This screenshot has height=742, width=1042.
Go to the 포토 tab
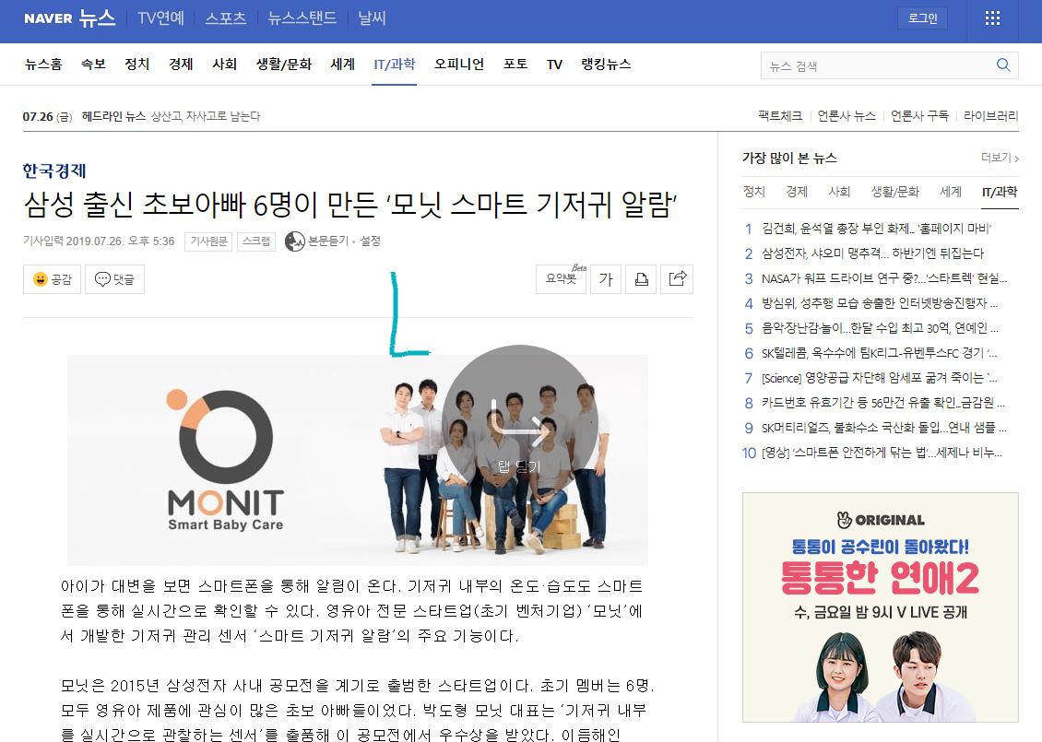pyautogui.click(x=515, y=65)
